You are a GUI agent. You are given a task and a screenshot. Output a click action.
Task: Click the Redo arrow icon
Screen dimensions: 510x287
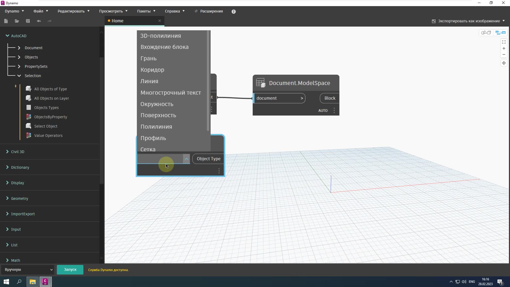[49, 21]
